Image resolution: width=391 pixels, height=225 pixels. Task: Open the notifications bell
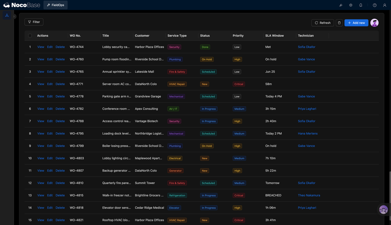tap(361, 5)
